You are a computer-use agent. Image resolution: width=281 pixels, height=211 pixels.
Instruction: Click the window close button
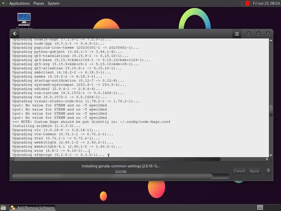coord(268,34)
